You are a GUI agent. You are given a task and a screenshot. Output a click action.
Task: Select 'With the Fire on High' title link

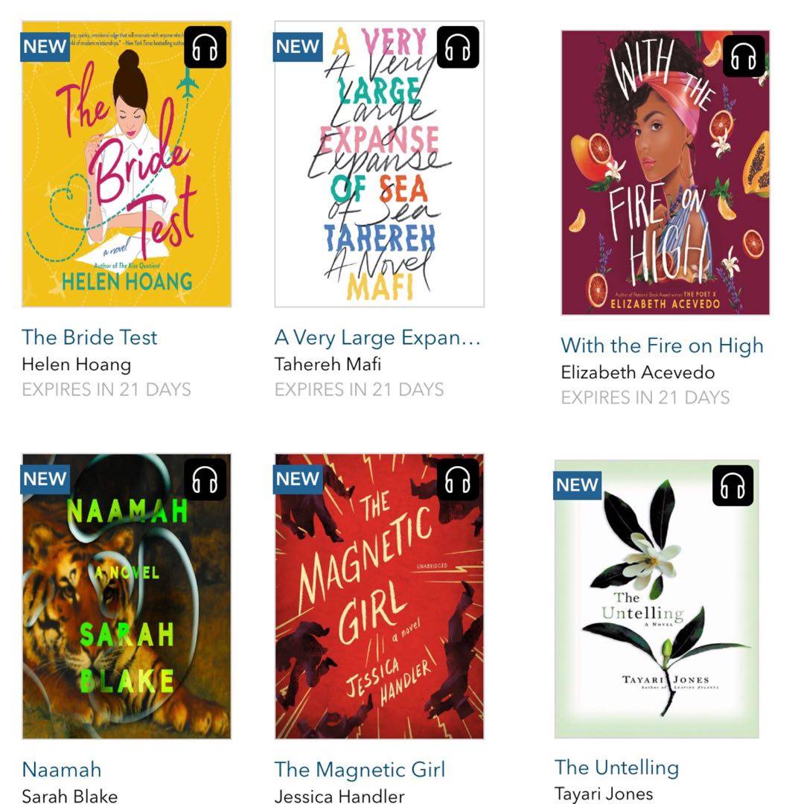tap(662, 345)
